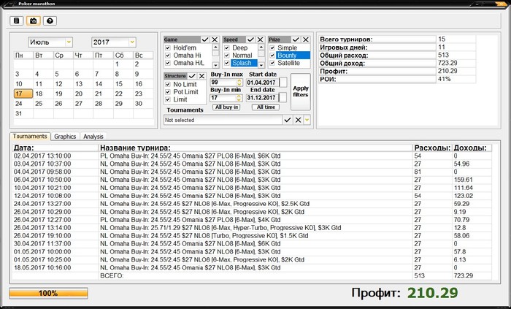511x309 pixels.
Task: Click the ВСЕГО total row label
Action: pos(112,275)
